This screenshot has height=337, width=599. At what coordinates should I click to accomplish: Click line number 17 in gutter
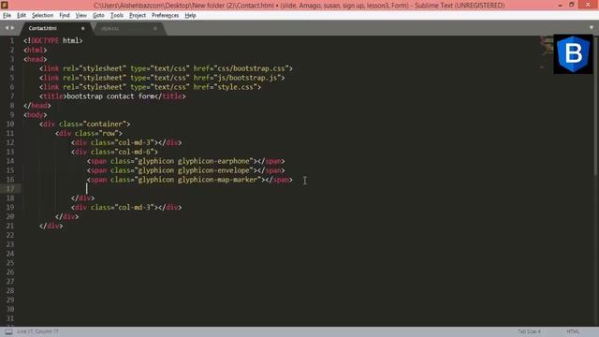click(10, 189)
